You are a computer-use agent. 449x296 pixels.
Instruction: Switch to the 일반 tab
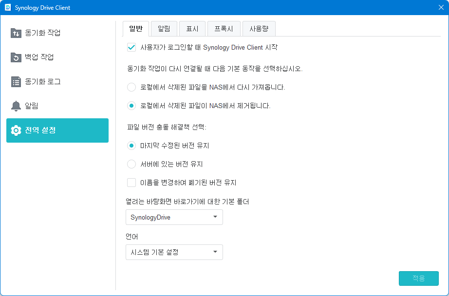[x=136, y=29]
